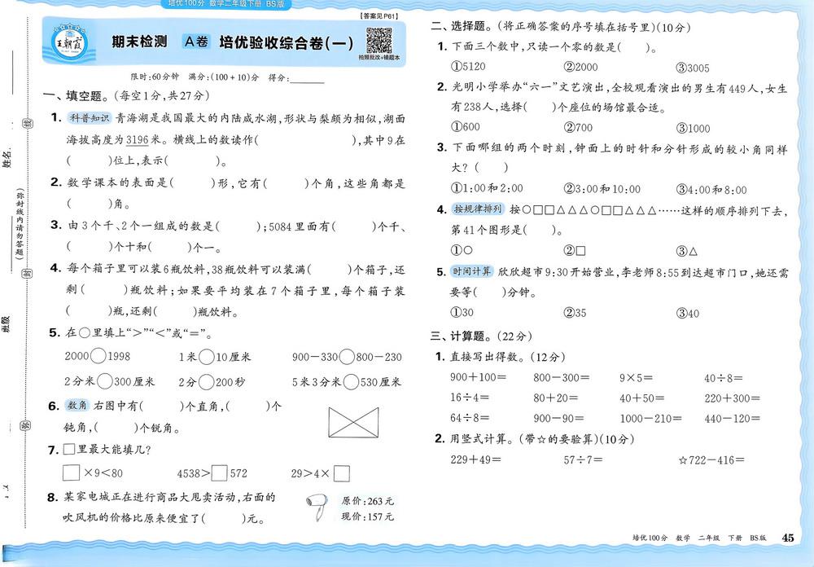Image resolution: width=814 pixels, height=567 pixels.
Task: Click the circle between 2000 and 1998
Action: click(x=98, y=356)
